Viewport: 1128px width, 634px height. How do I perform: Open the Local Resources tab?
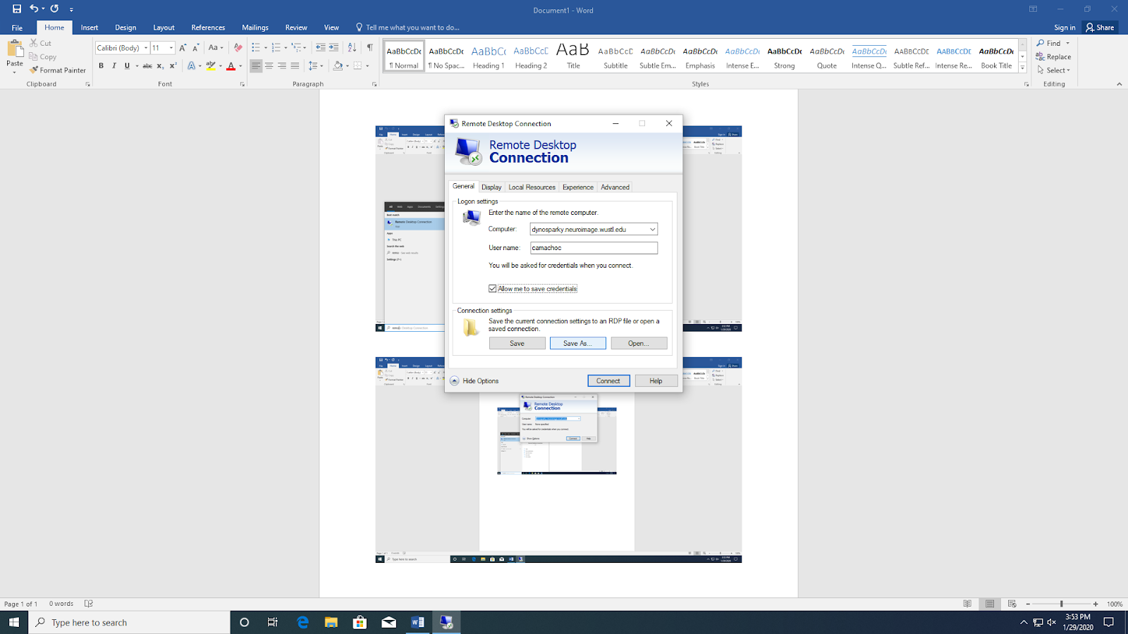coord(532,187)
